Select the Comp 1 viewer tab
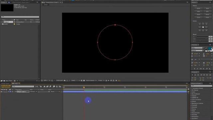 [x=46, y=5]
